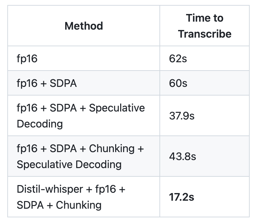Click the word Distil-whisper
The image size is (253, 221).
click(50, 189)
